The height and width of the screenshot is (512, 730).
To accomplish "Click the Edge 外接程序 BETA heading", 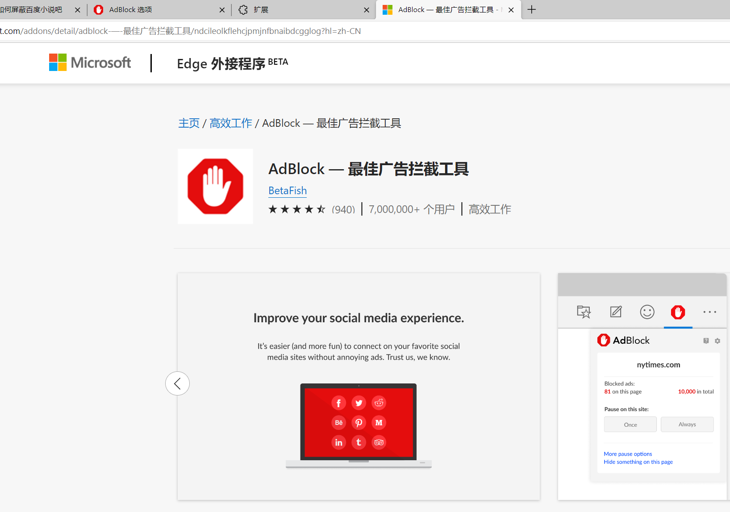I will pyautogui.click(x=232, y=63).
